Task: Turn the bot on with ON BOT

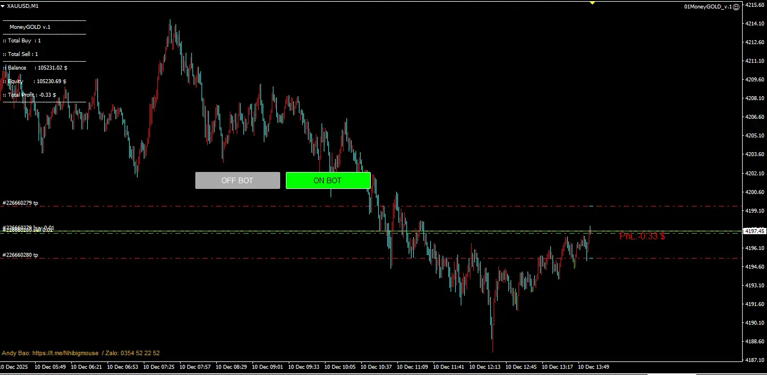Action: (x=328, y=180)
